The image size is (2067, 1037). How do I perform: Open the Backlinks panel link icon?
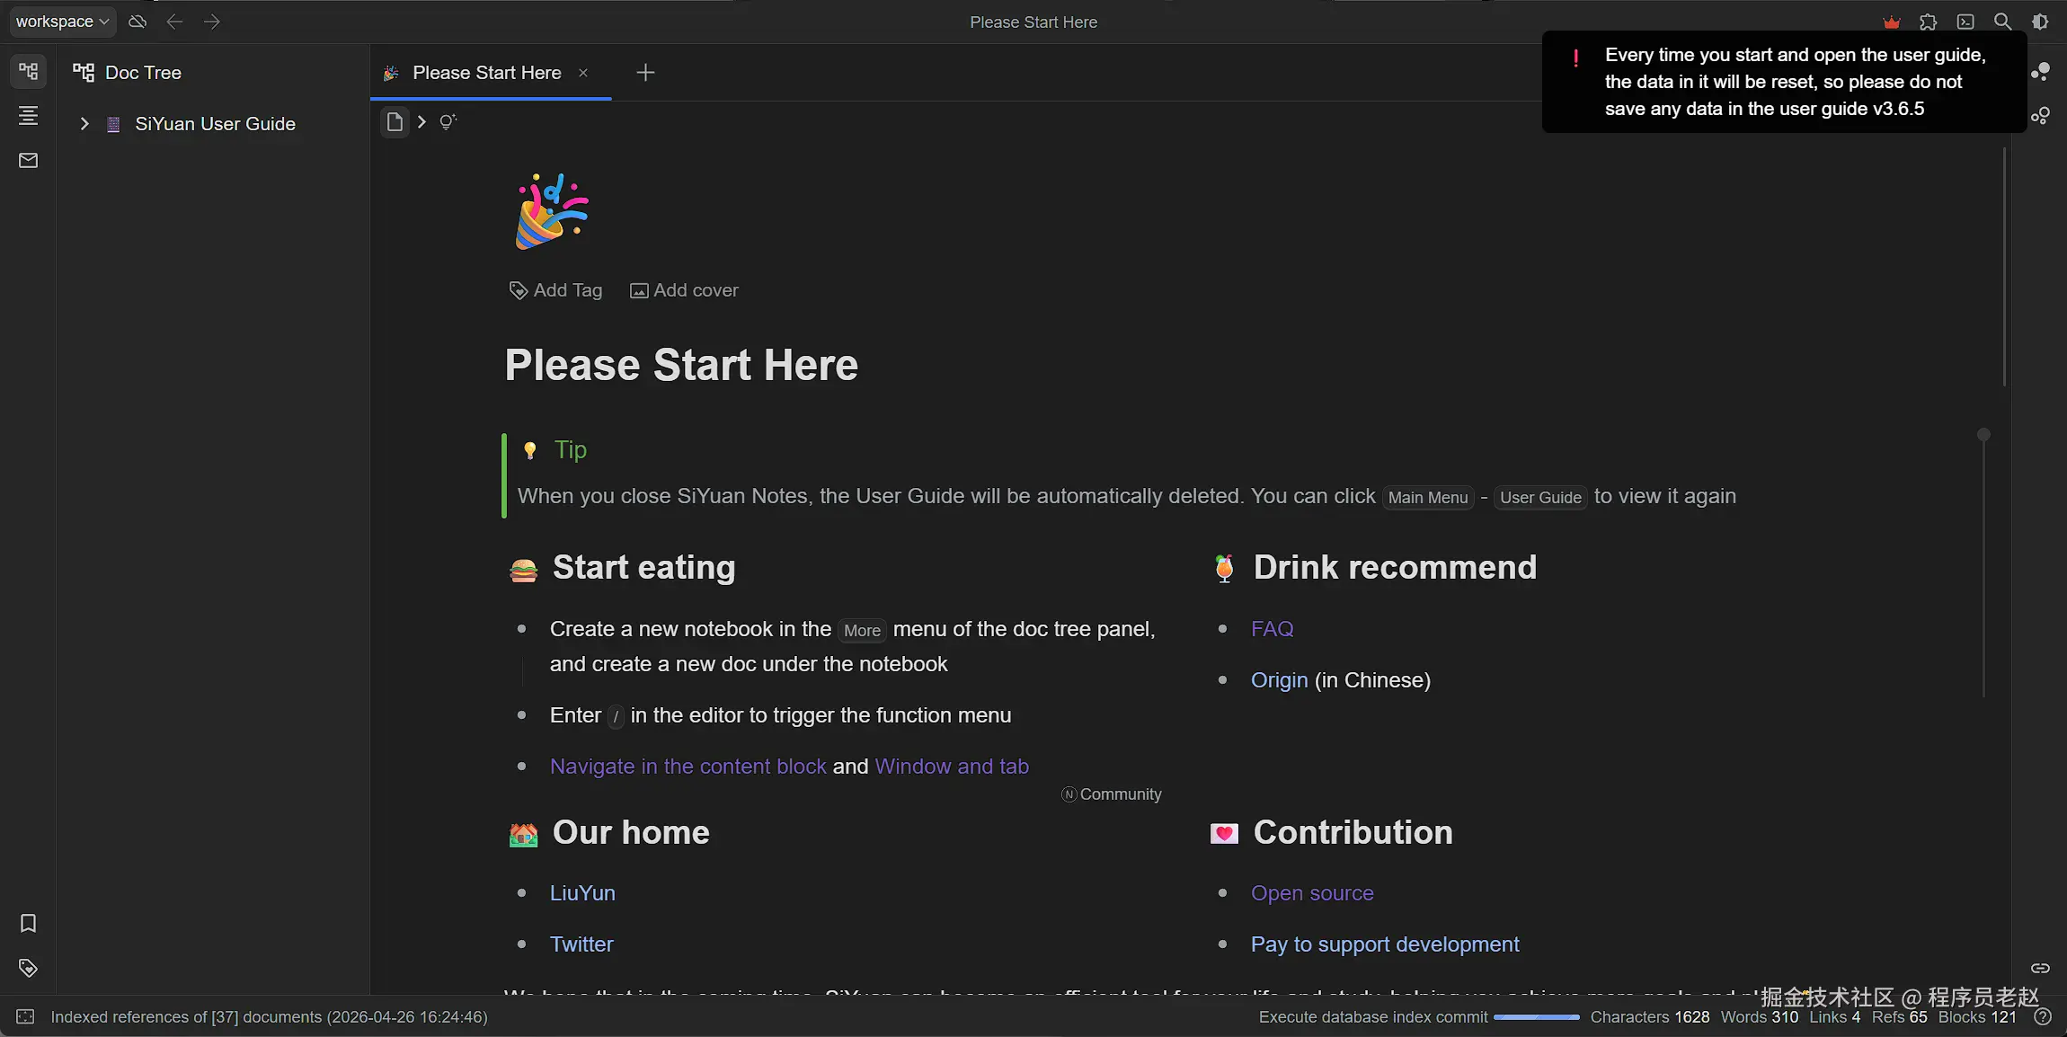2040,968
